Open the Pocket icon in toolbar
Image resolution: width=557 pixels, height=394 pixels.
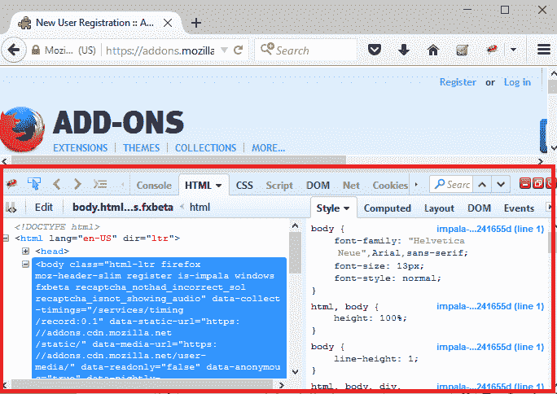375,50
